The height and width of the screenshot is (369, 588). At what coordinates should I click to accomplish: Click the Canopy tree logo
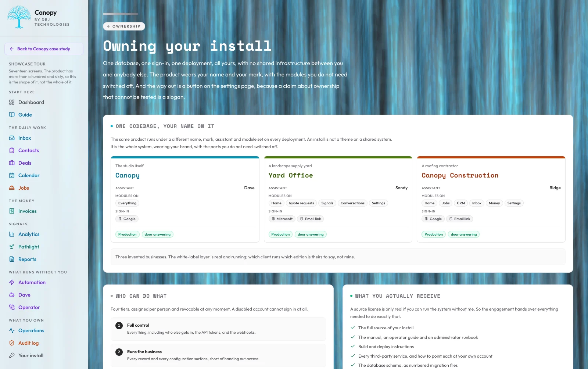(19, 17)
